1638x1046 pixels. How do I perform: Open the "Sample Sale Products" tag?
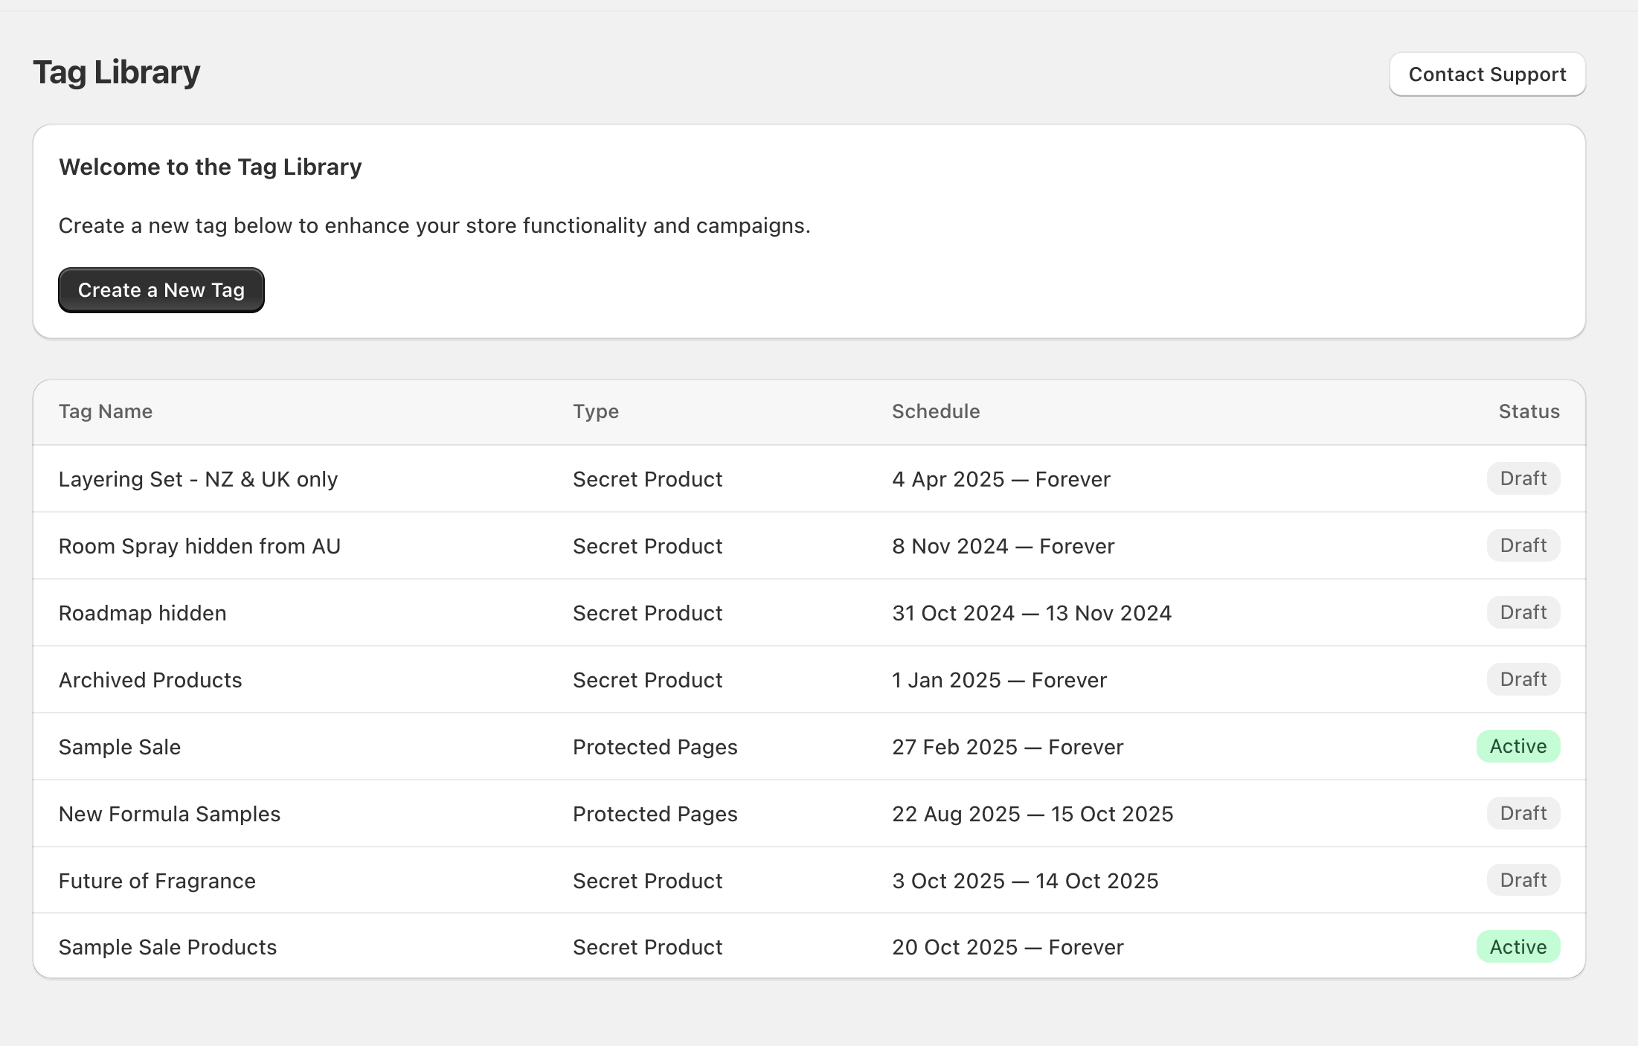click(167, 946)
